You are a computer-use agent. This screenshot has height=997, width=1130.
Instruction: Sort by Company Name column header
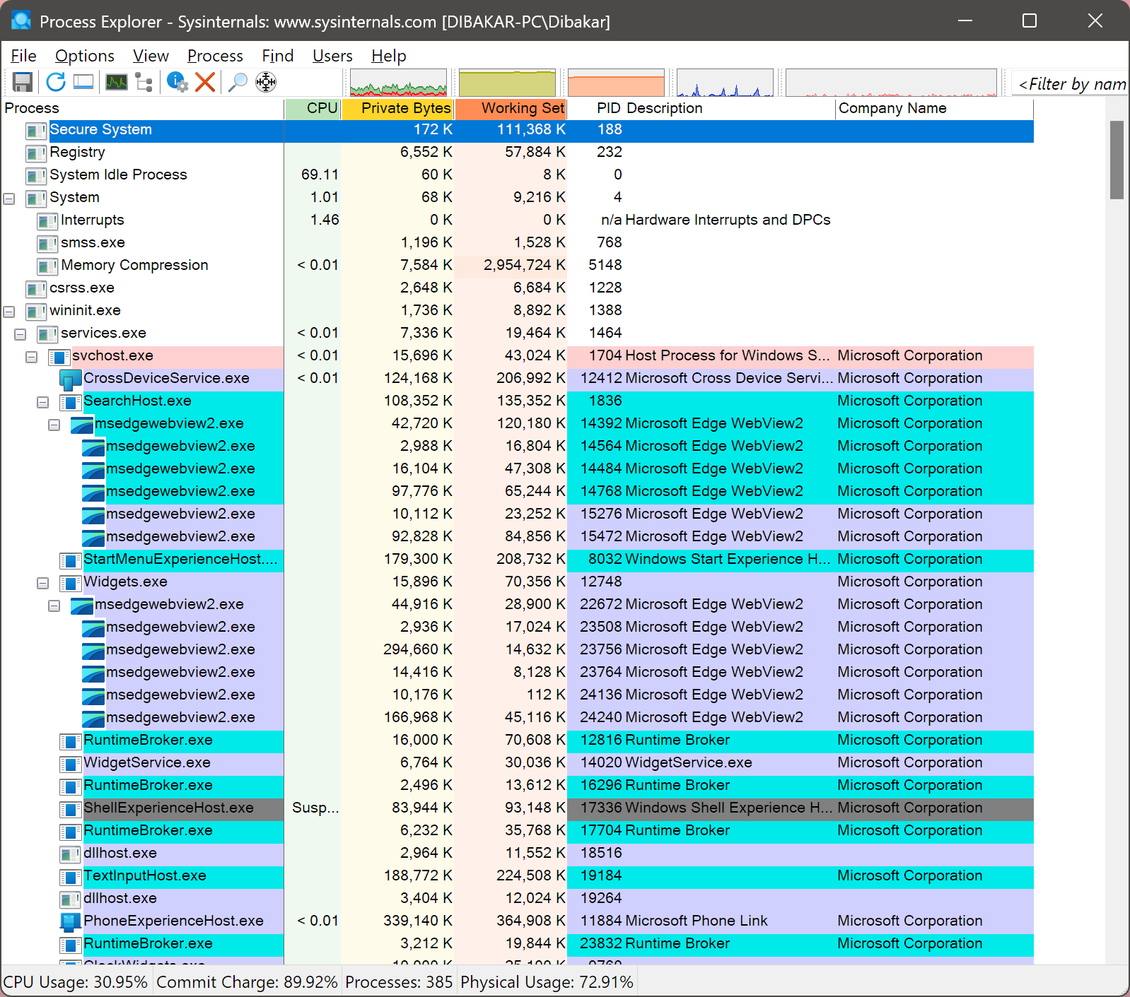coord(934,108)
